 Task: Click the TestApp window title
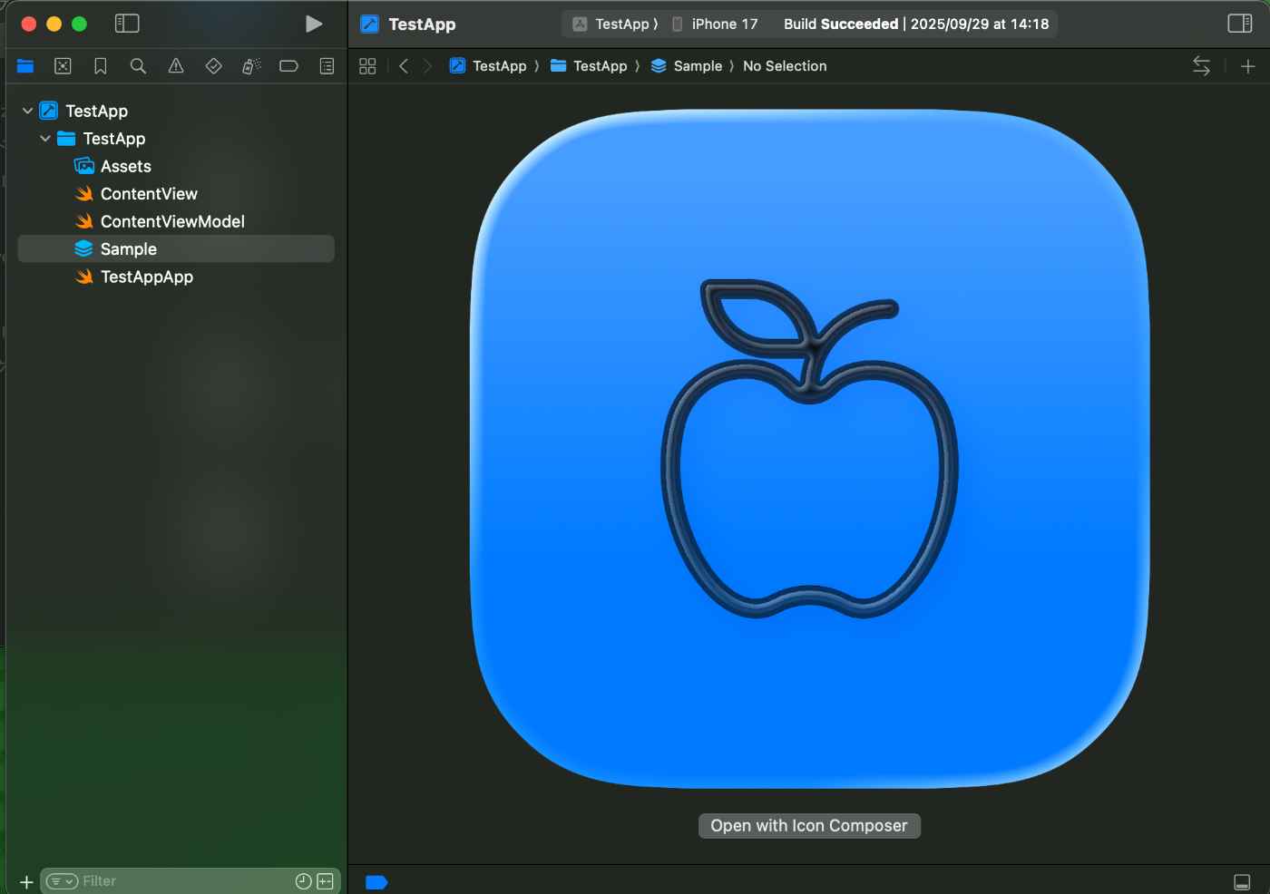point(422,24)
